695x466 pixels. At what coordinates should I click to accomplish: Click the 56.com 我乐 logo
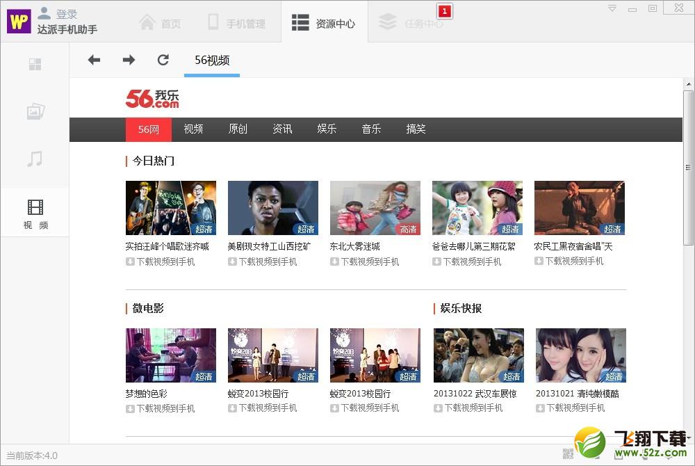click(152, 99)
